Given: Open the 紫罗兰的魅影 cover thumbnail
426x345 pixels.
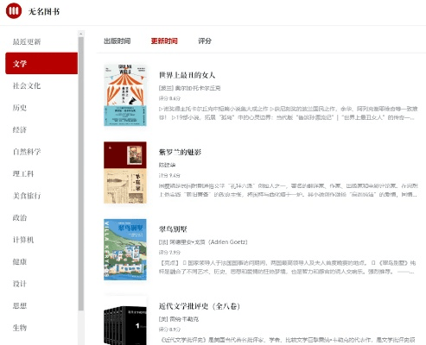Looking at the screenshot, I should coord(125,172).
